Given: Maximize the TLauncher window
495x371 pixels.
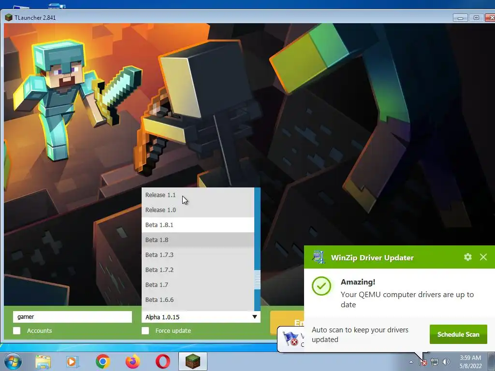Looking at the screenshot, I should click(x=476, y=18).
